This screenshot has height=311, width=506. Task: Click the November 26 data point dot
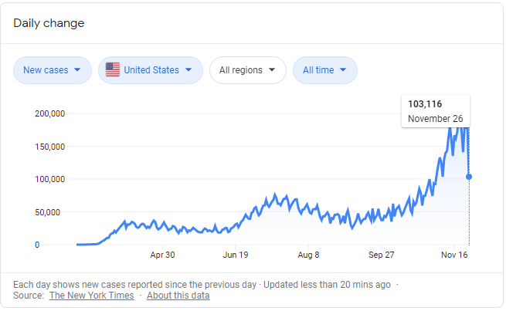pyautogui.click(x=469, y=177)
